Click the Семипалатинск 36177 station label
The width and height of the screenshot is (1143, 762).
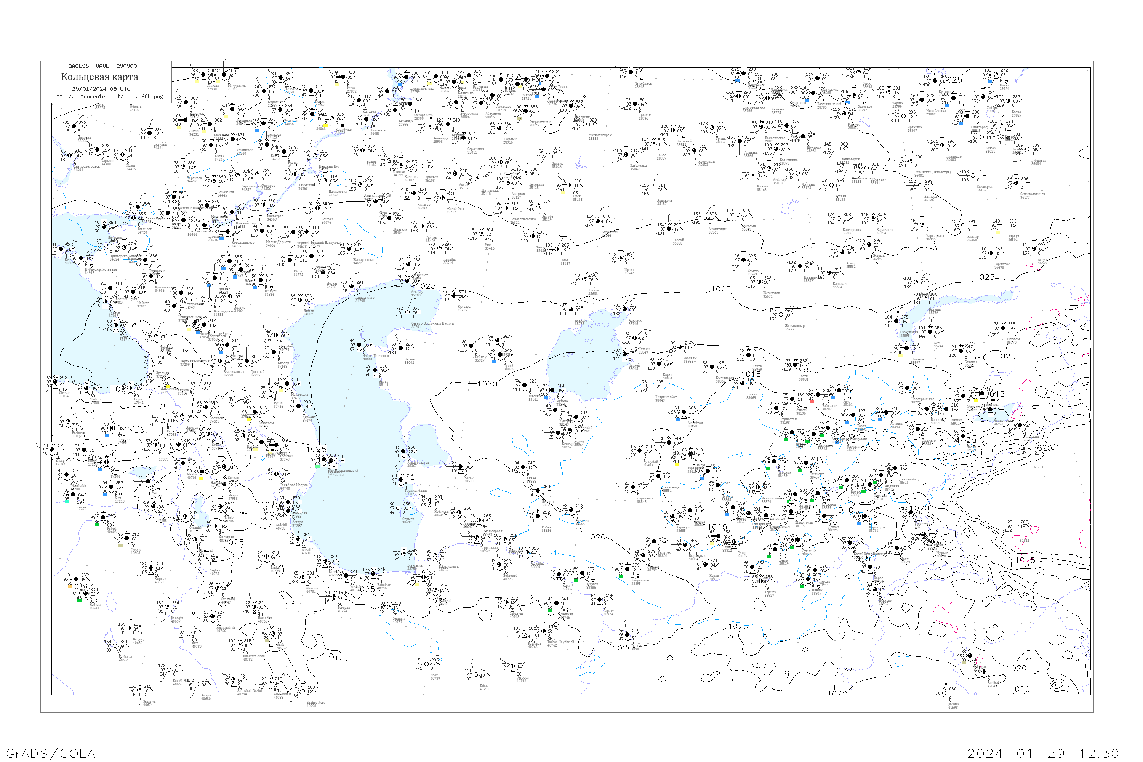click(1033, 195)
